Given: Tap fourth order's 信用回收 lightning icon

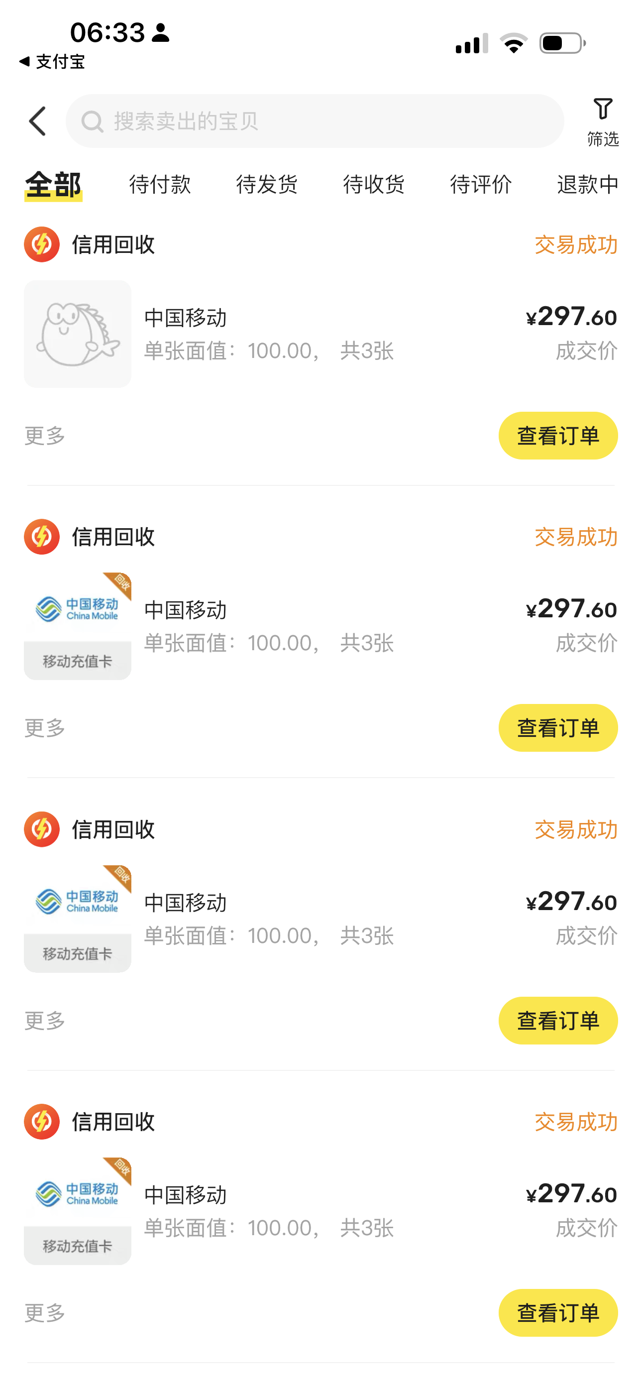Looking at the screenshot, I should [42, 1121].
